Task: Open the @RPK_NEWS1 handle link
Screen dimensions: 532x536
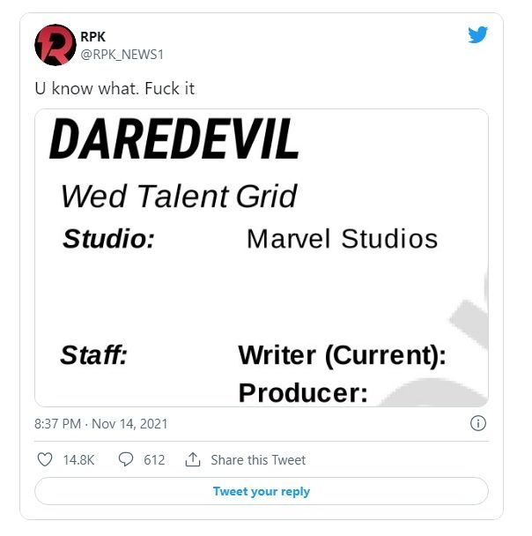Action: 122,54
